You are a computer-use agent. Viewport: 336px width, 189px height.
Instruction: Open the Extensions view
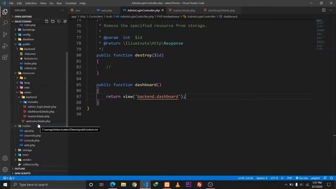tap(5, 57)
